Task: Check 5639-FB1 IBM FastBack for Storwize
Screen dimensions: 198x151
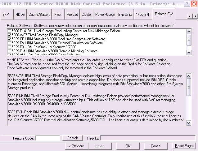Action: pos(10,47)
